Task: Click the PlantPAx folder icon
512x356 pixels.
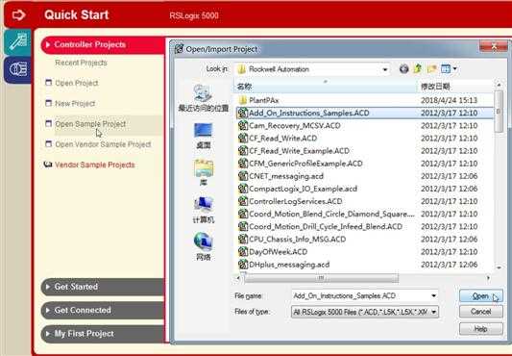Action: coord(242,100)
